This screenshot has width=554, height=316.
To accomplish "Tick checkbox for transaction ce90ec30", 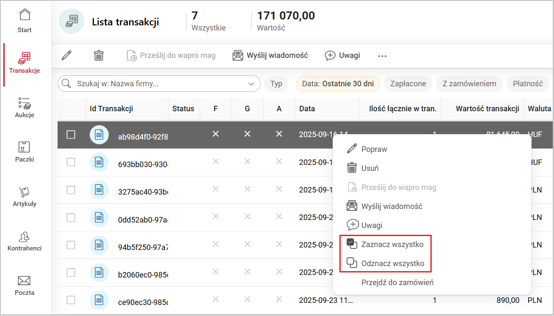I will pyautogui.click(x=71, y=300).
